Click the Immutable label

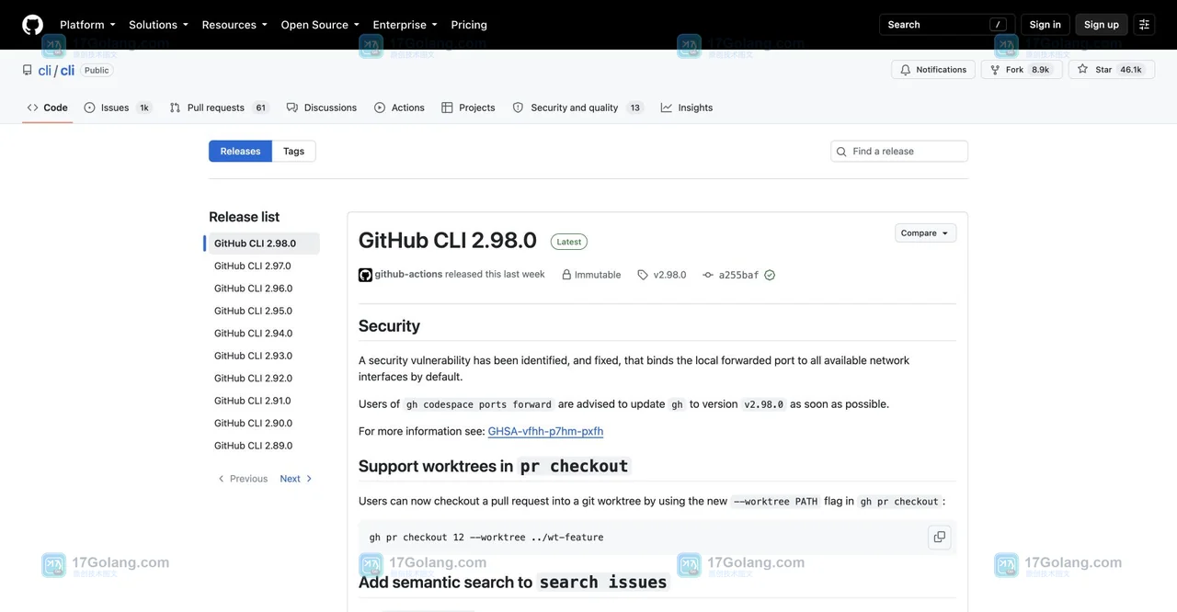pyautogui.click(x=598, y=275)
